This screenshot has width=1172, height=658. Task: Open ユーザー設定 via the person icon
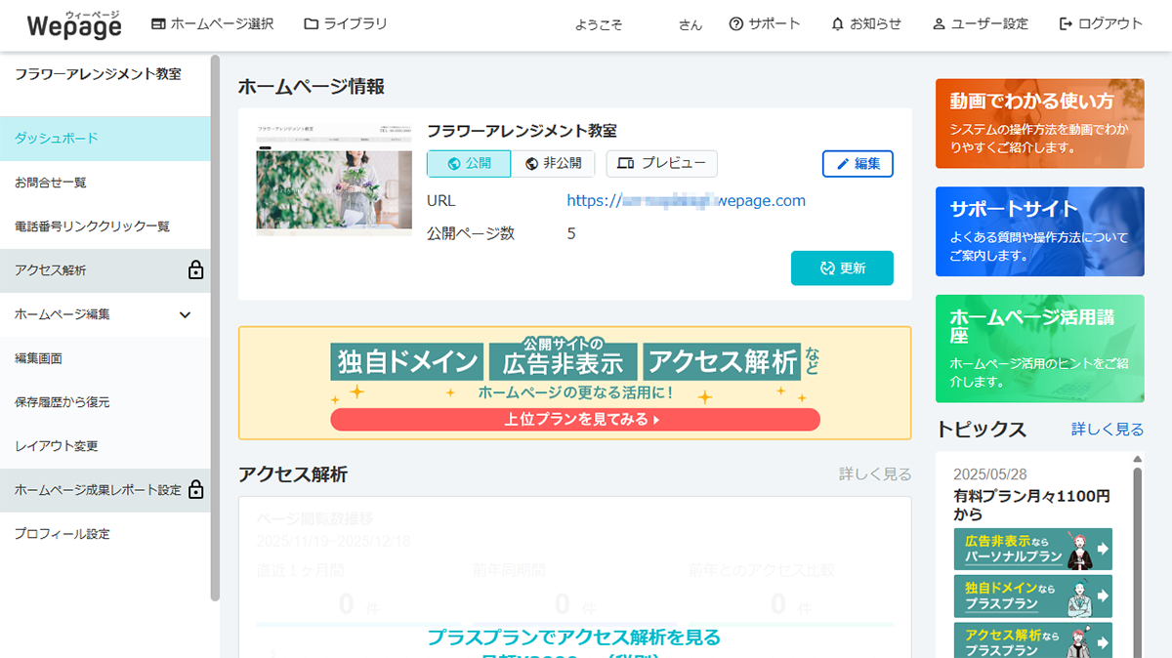pos(939,23)
